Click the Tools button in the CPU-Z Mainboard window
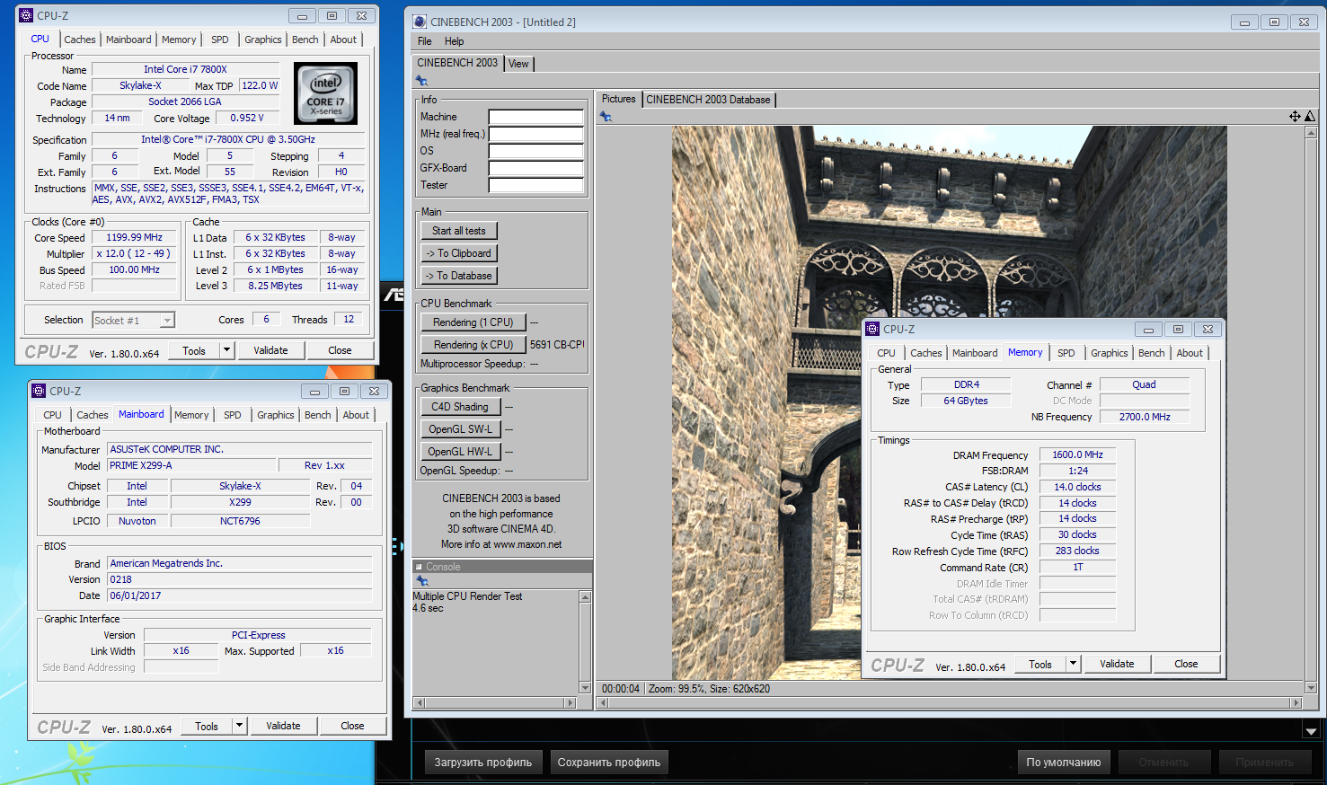 (x=207, y=726)
